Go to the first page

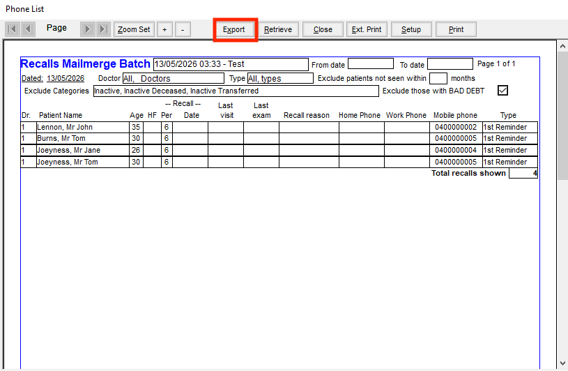13,29
